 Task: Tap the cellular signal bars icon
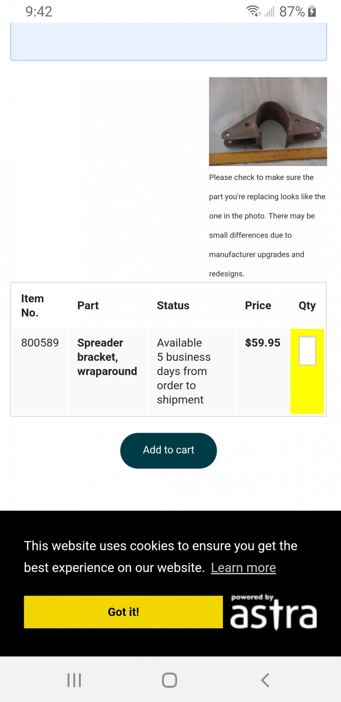[x=269, y=11]
